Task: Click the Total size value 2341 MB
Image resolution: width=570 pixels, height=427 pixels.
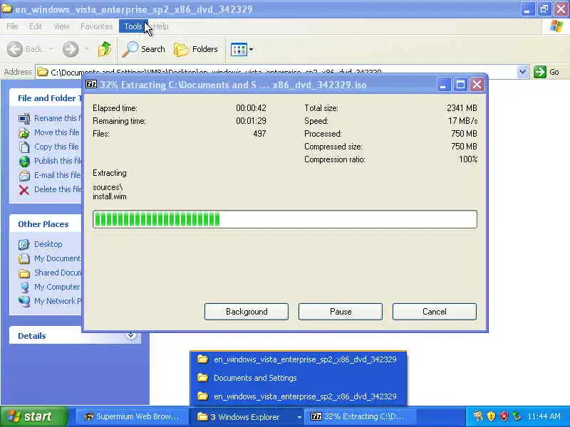Action: 462,108
